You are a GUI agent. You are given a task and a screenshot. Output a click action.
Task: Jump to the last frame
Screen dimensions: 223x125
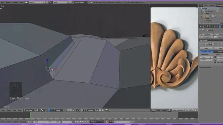click(x=88, y=122)
